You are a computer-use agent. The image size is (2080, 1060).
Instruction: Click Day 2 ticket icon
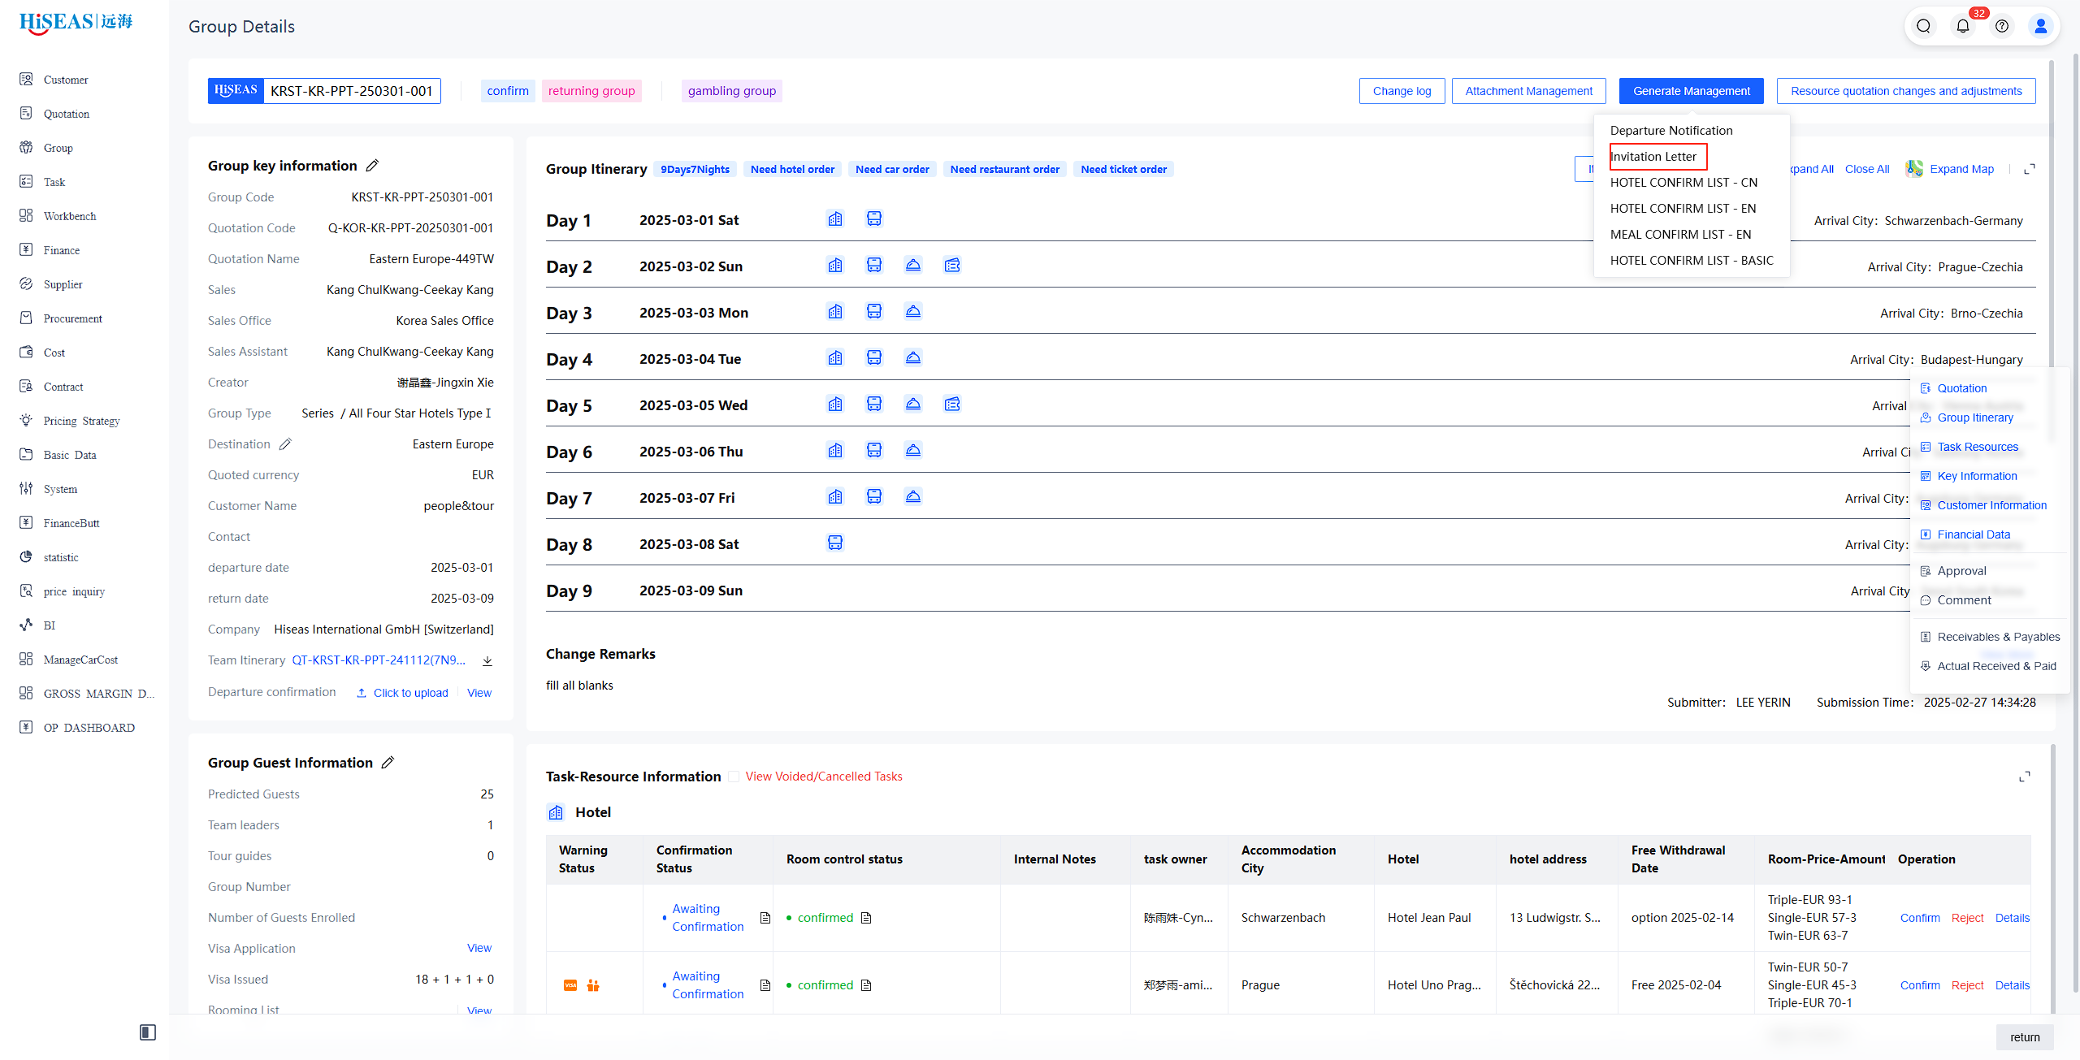(952, 266)
